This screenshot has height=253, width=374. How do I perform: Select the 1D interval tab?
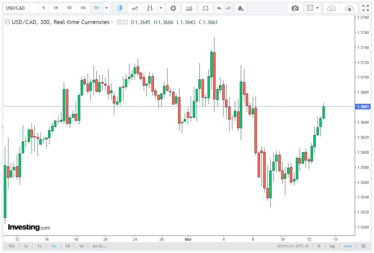click(69, 8)
